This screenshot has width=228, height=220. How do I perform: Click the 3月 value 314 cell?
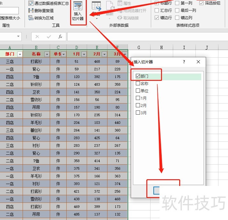[117, 115]
